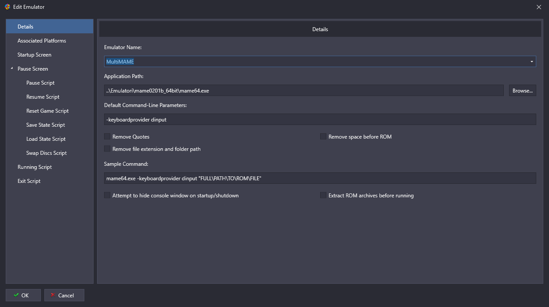Toggle Extract ROM archives before running
The width and height of the screenshot is (549, 307).
(x=323, y=195)
